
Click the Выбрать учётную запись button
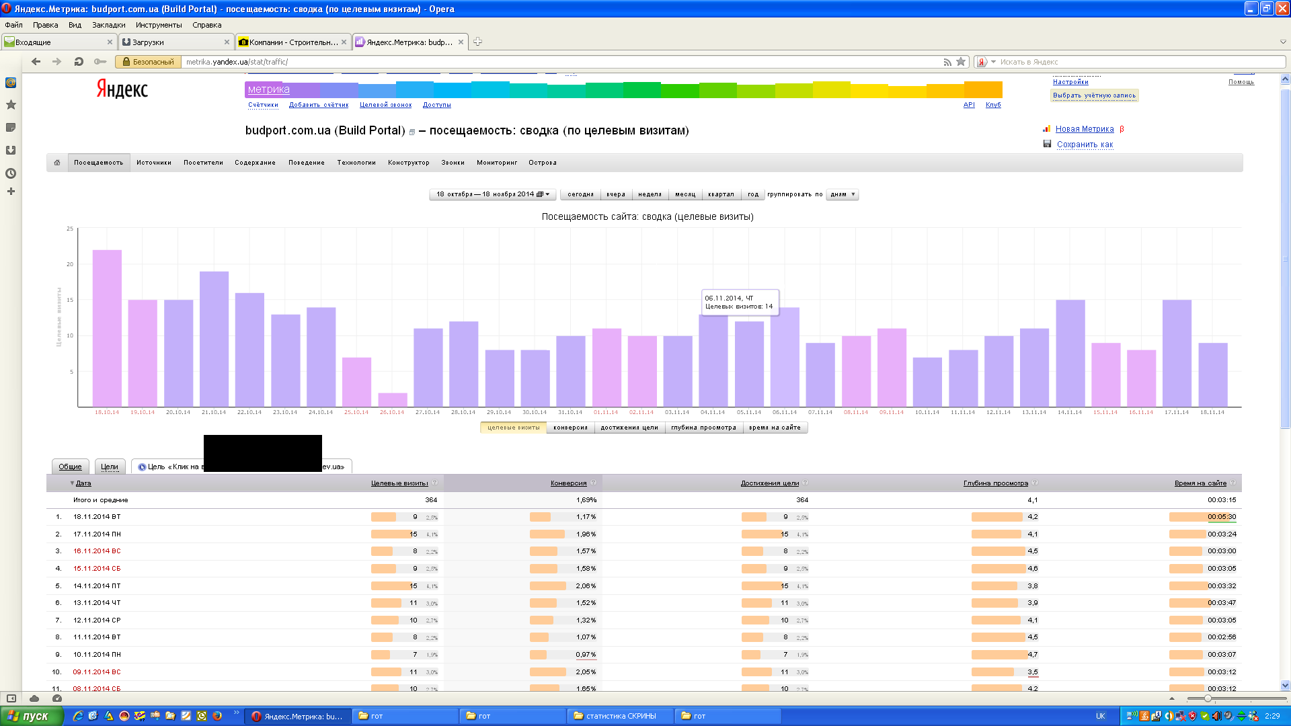pos(1094,95)
